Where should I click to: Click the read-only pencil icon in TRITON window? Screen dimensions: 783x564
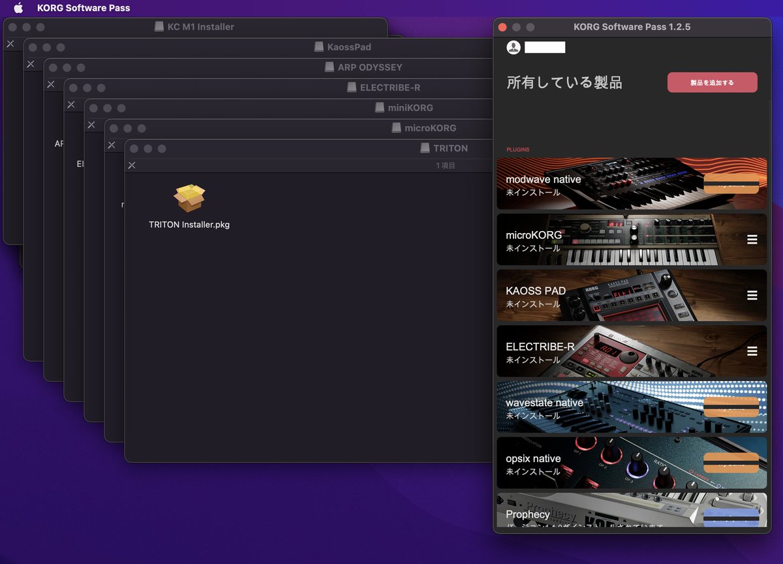[132, 165]
